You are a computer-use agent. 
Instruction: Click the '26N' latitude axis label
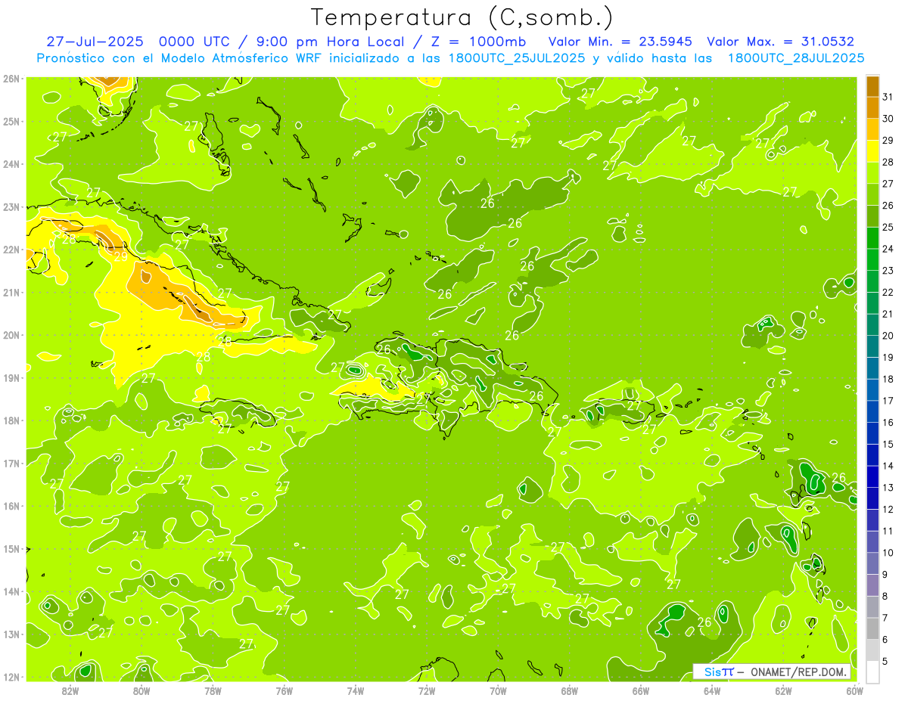coord(12,79)
